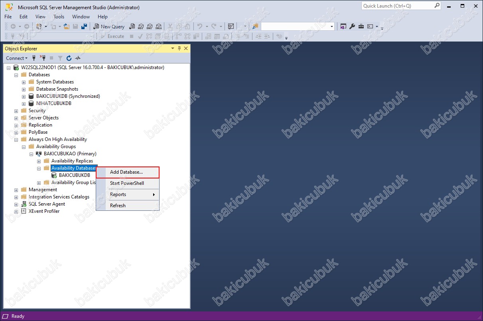Click the Disconnect plug icon

[43, 58]
